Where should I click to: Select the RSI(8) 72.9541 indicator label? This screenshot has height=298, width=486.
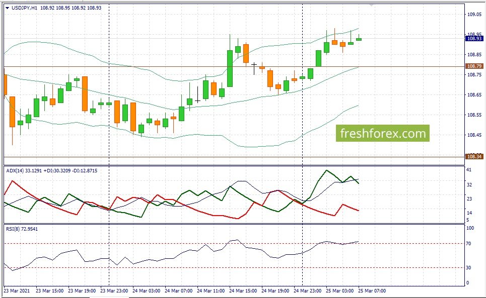pos(22,229)
